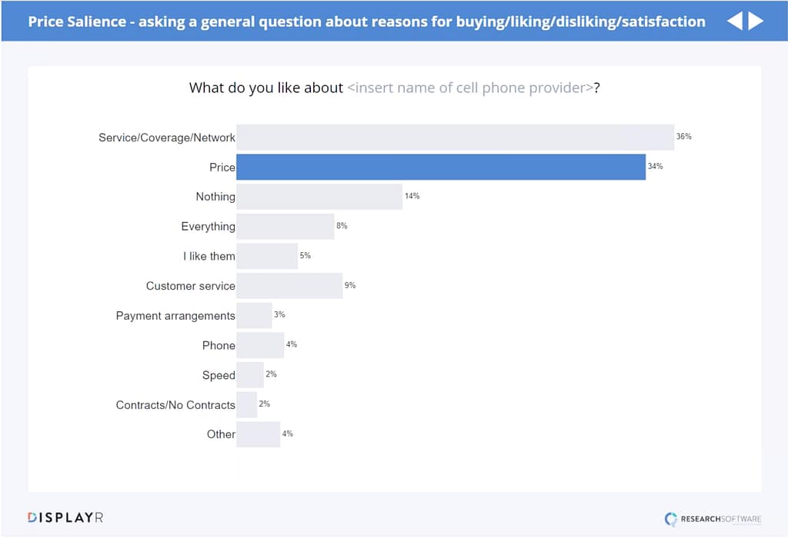
Task: Select the blue Price bar
Action: tap(440, 167)
